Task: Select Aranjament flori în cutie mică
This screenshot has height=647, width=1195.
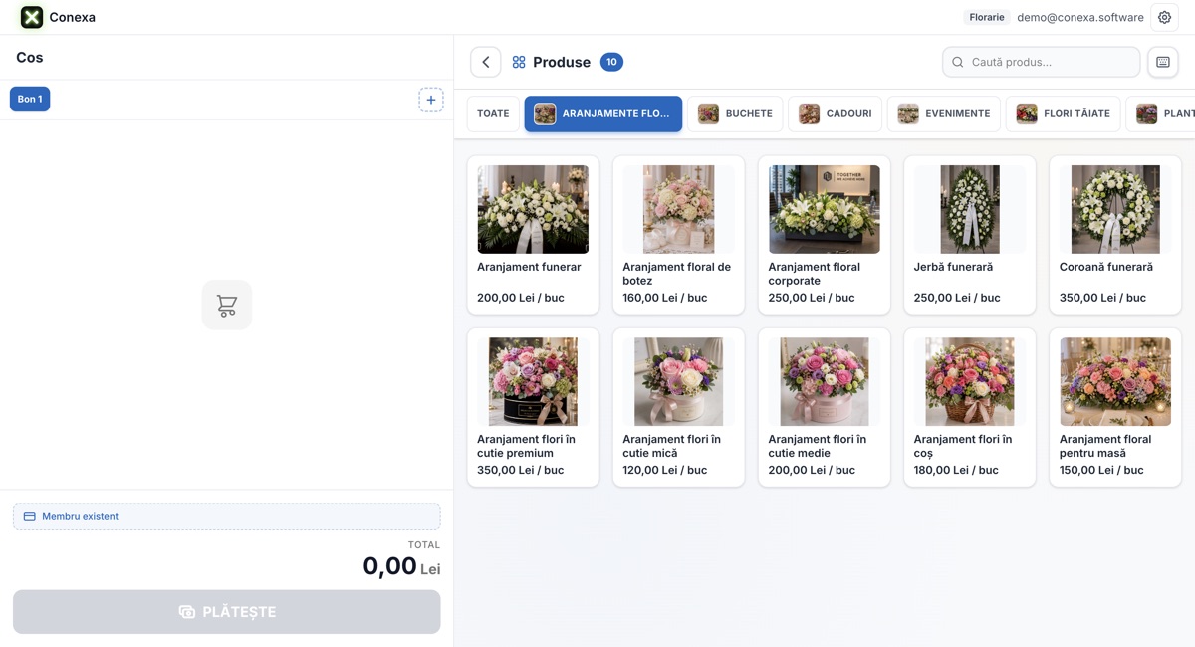Action: (x=678, y=407)
